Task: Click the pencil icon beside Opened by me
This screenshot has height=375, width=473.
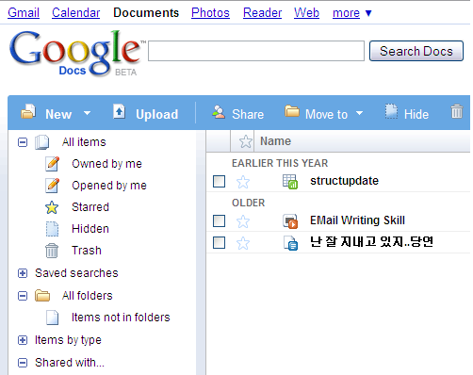Action: pyautogui.click(x=53, y=186)
